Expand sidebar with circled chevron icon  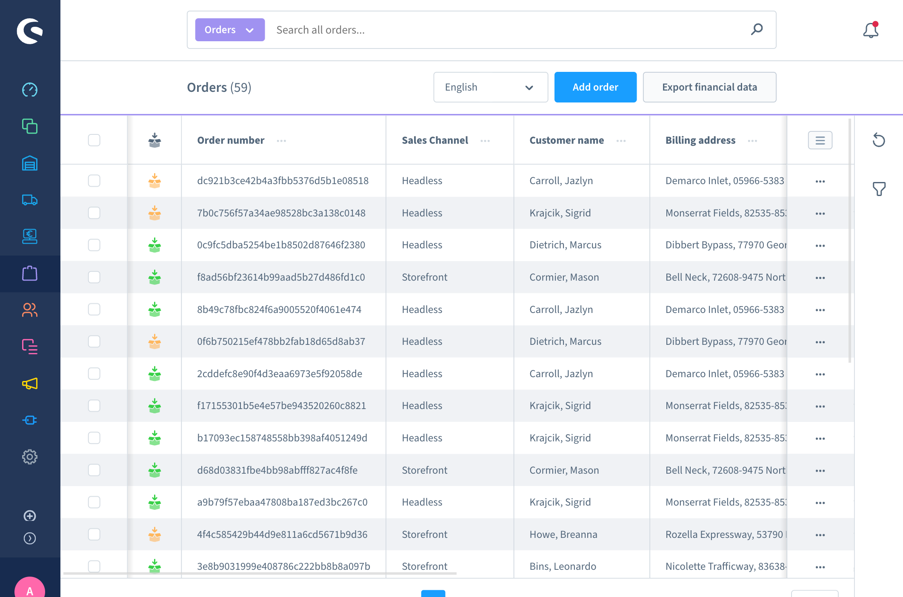click(x=30, y=539)
